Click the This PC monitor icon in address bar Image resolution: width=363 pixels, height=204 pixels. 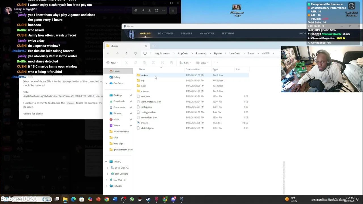(145, 53)
